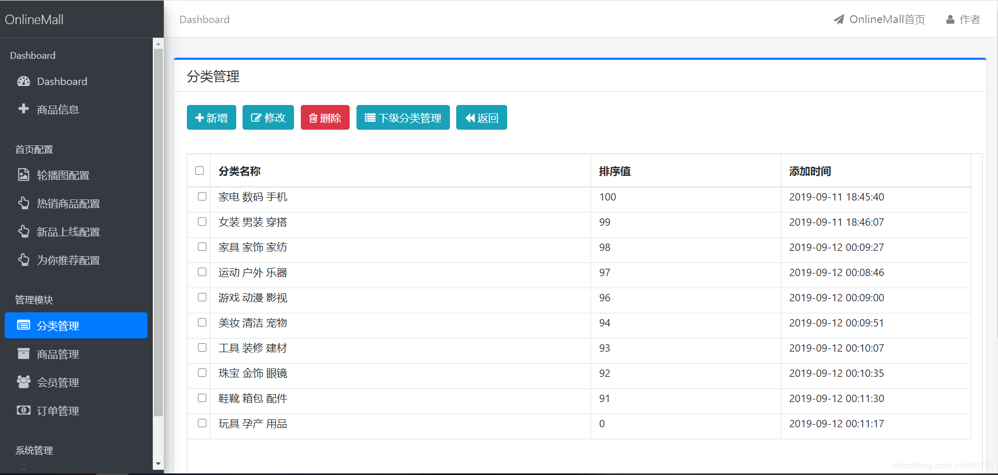Screen dimensions: 998x475
Task: Open the Dashboard sidebar menu item
Action: 76,81
